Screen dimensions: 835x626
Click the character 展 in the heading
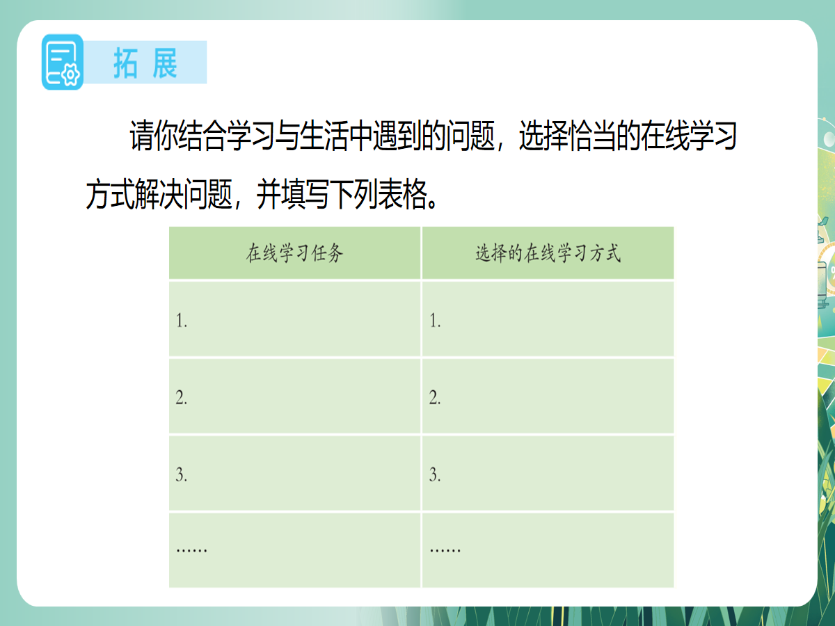point(164,63)
